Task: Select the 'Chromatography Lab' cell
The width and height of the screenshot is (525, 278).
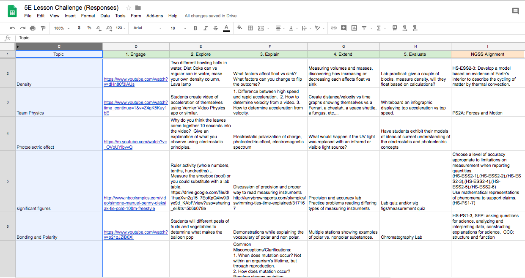Action: [x=415, y=226]
